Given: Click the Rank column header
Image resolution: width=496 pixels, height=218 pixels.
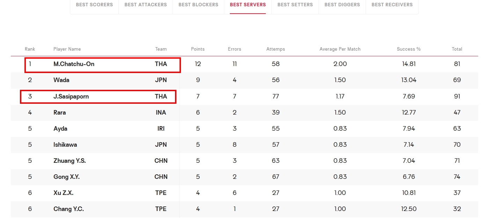Looking at the screenshot, I should [x=30, y=49].
